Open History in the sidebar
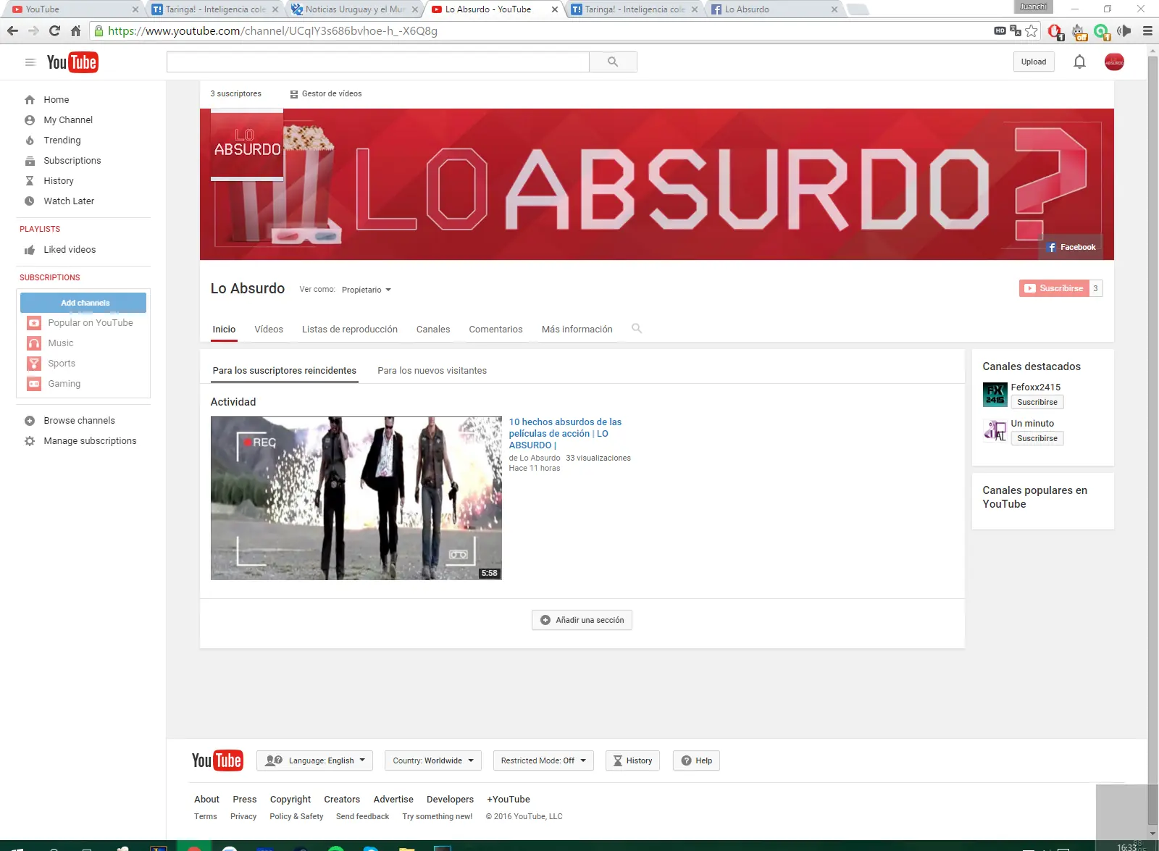1159x851 pixels. point(59,181)
